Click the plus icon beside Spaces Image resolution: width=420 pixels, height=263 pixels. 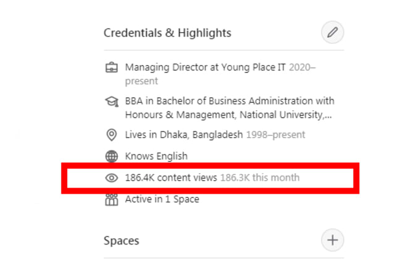click(332, 240)
